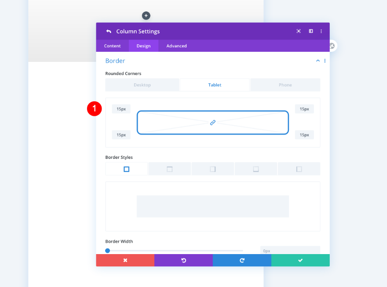Edit bottom-right corner radius field
The image size is (387, 287).
pyautogui.click(x=304, y=135)
